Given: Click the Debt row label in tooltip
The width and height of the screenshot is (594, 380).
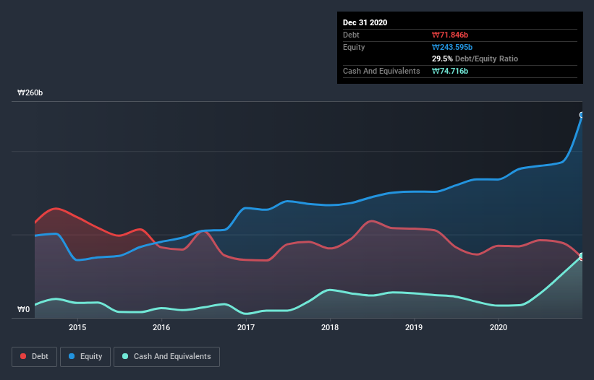Looking at the screenshot, I should pos(351,35).
